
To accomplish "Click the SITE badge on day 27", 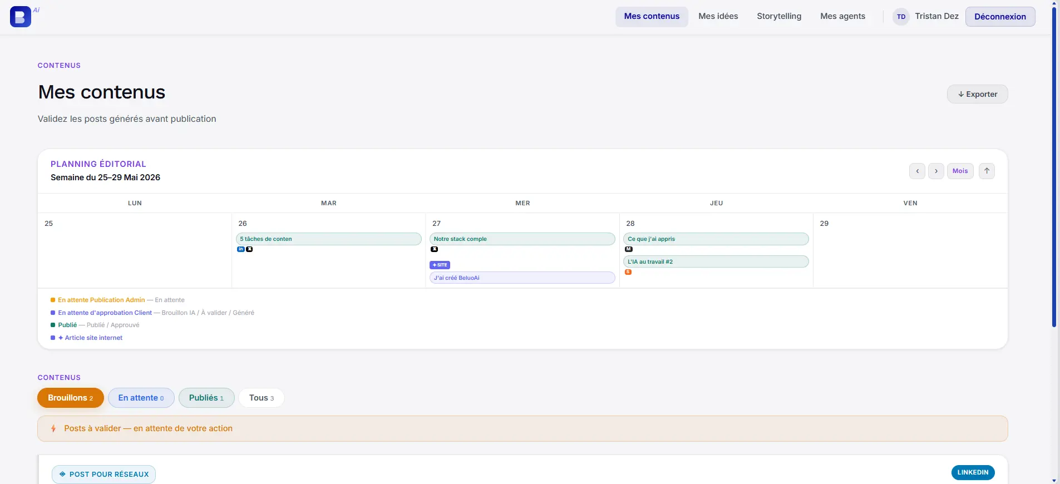I will [440, 265].
